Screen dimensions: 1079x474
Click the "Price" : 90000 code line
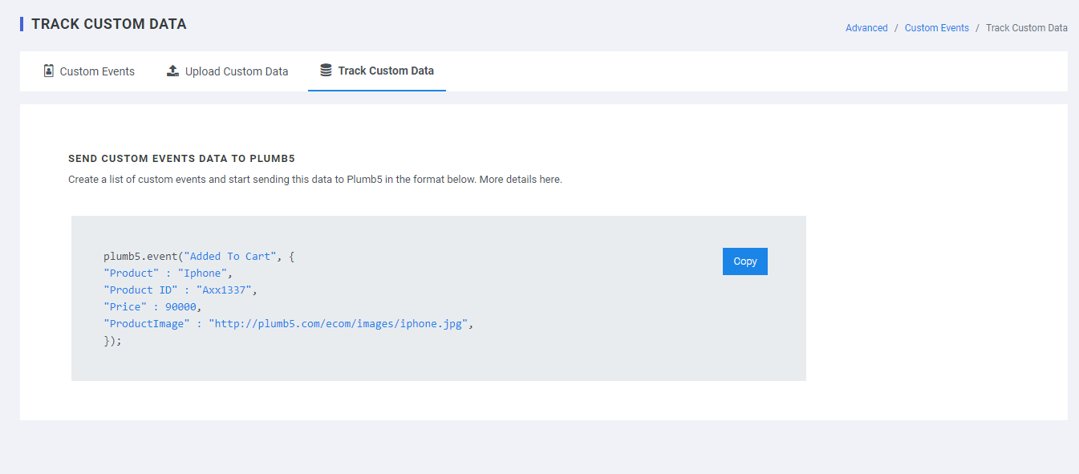tap(152, 307)
